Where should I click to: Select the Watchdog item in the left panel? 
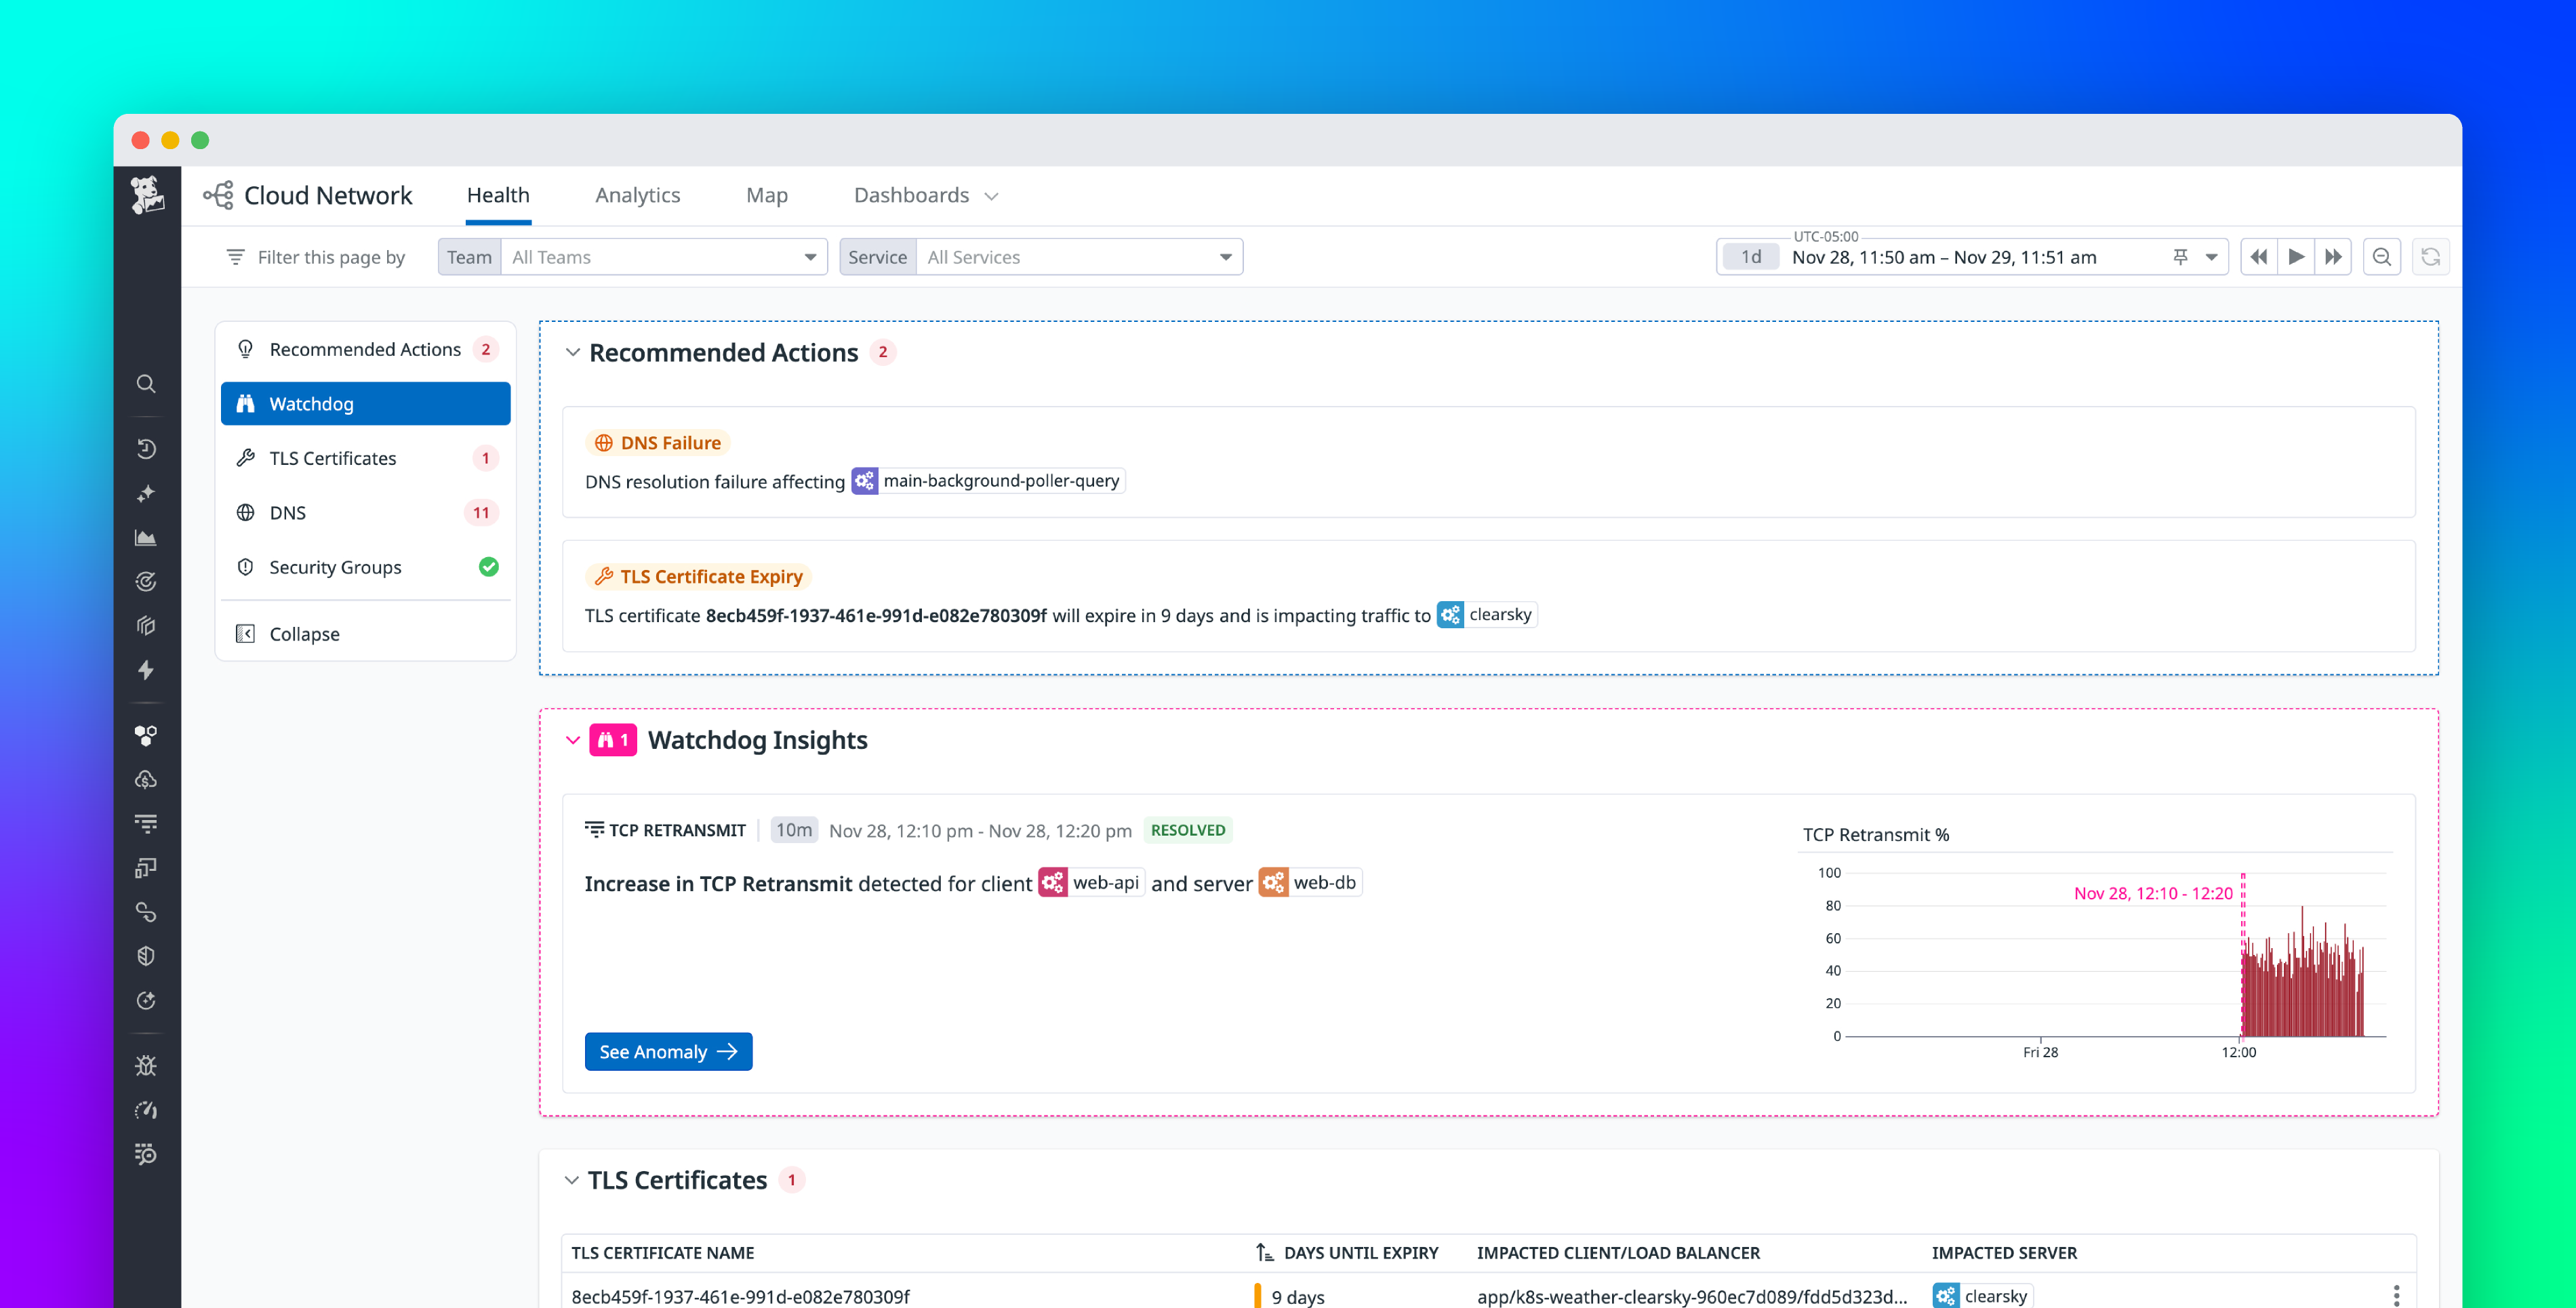click(x=365, y=403)
